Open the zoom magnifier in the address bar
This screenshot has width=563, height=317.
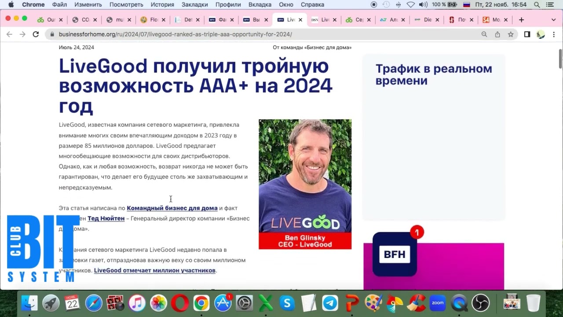[x=484, y=34]
